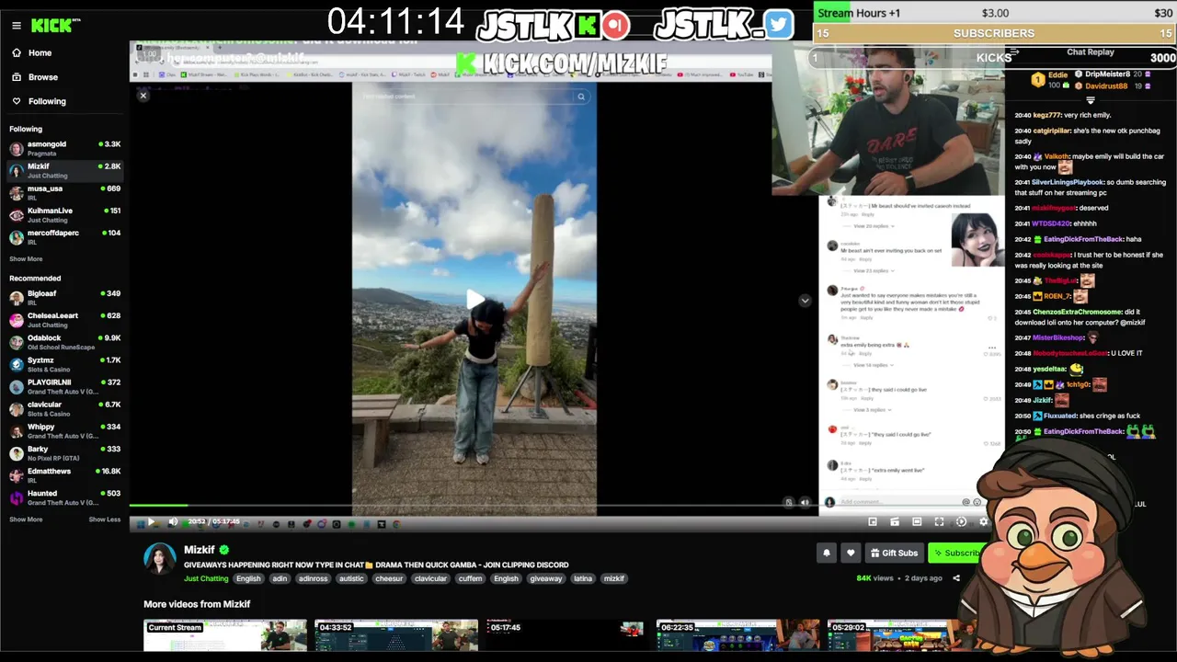Click the search icon in embedded video
Screen dimensions: 1177x662
581,97
